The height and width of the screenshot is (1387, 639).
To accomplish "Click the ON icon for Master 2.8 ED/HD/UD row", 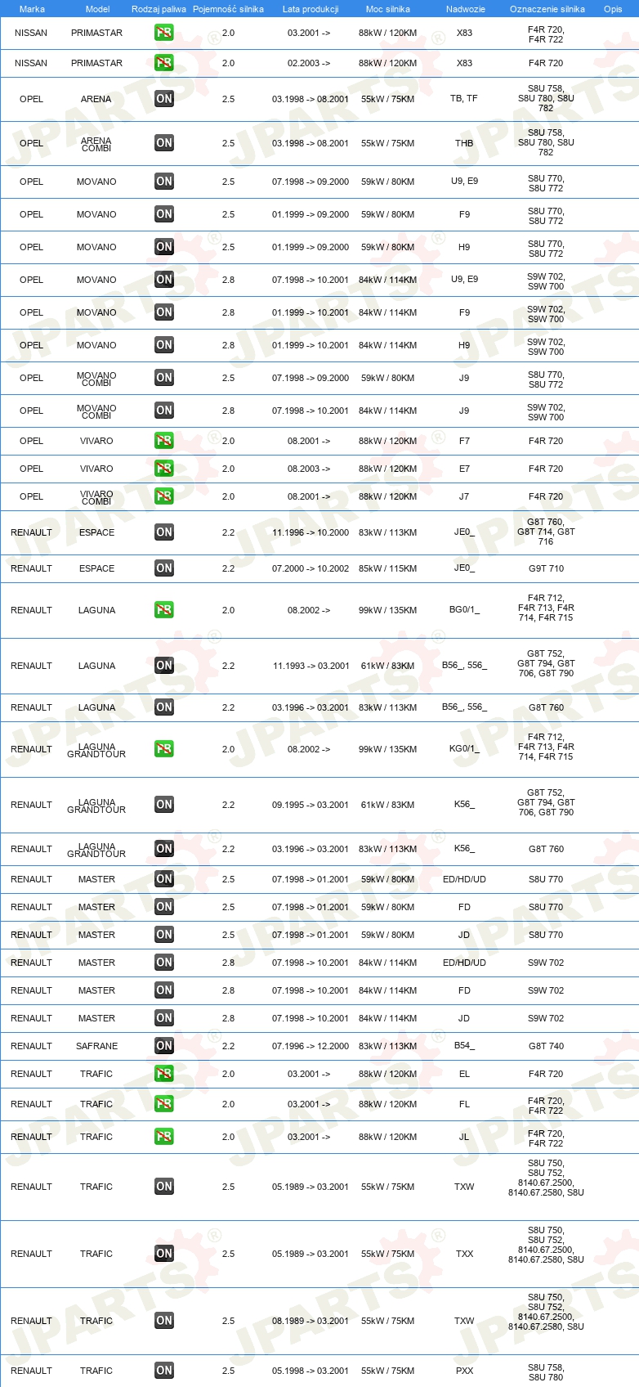I will 164,963.
